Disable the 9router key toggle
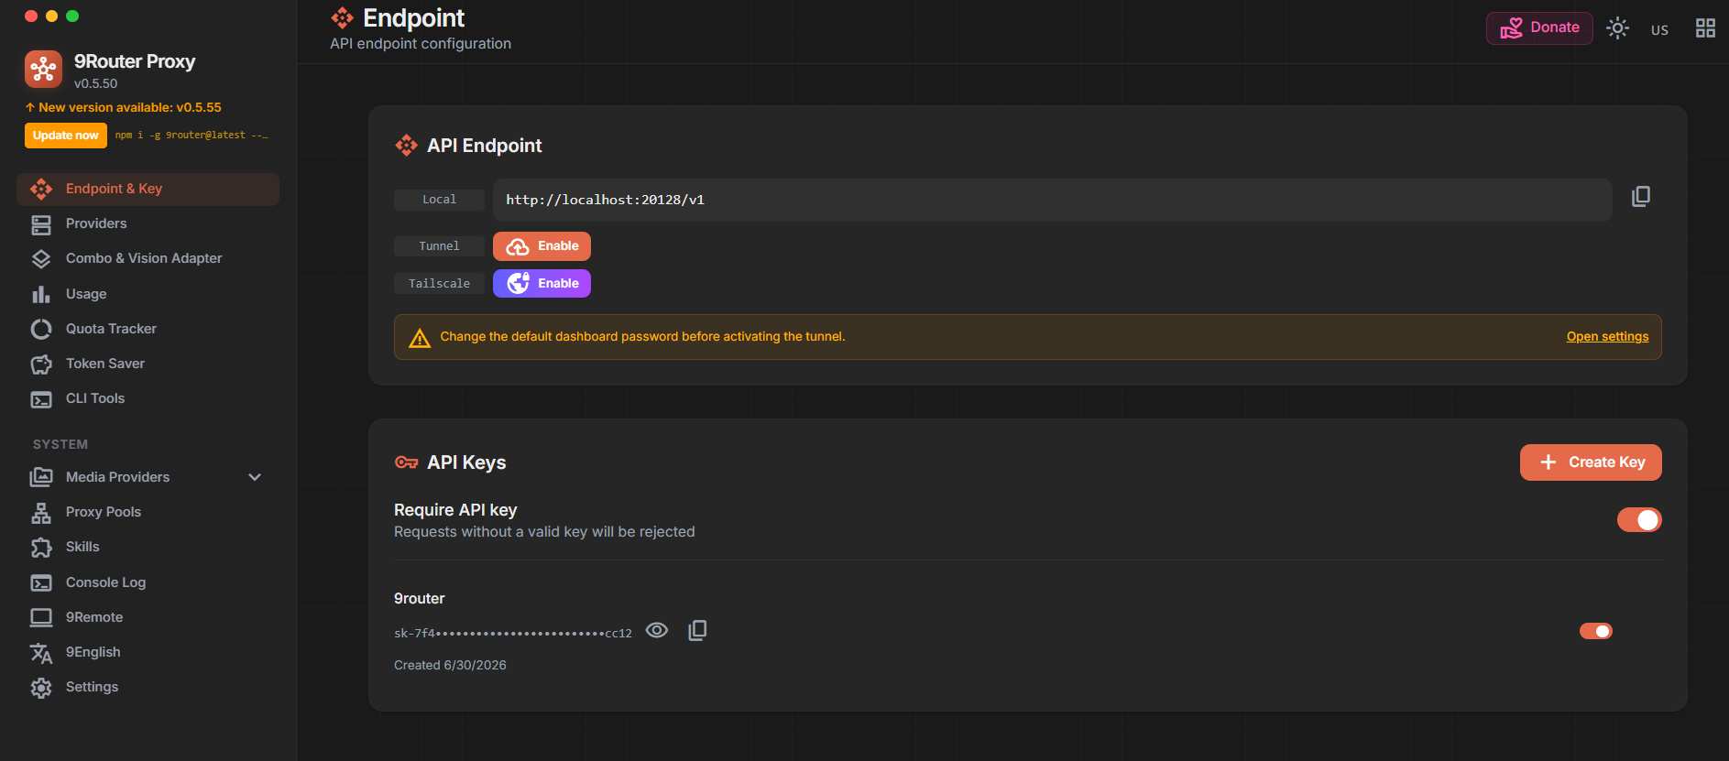 1596,631
